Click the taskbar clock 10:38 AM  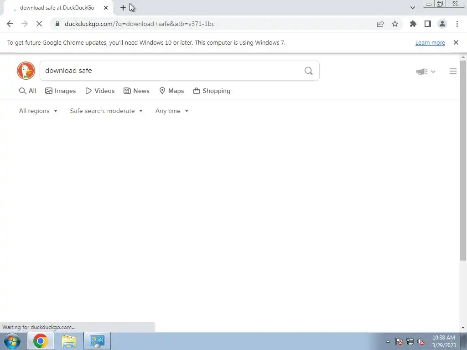[444, 341]
